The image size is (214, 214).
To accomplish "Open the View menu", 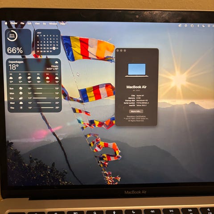I will (37, 24).
